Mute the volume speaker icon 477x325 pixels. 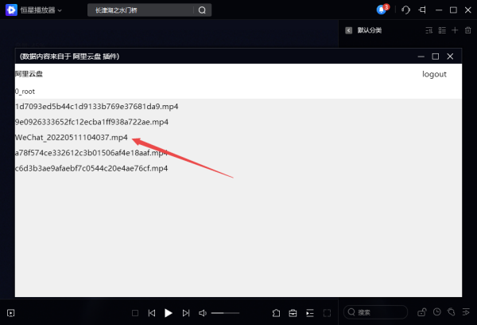click(x=203, y=313)
